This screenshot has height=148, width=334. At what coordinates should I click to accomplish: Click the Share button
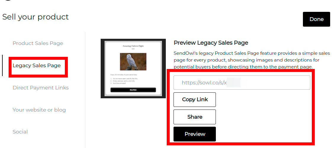(195, 117)
